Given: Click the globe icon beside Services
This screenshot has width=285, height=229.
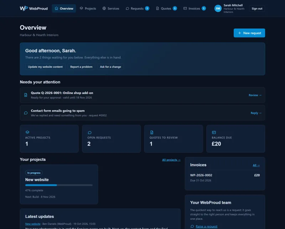Looking at the screenshot, I should tap(104, 8).
